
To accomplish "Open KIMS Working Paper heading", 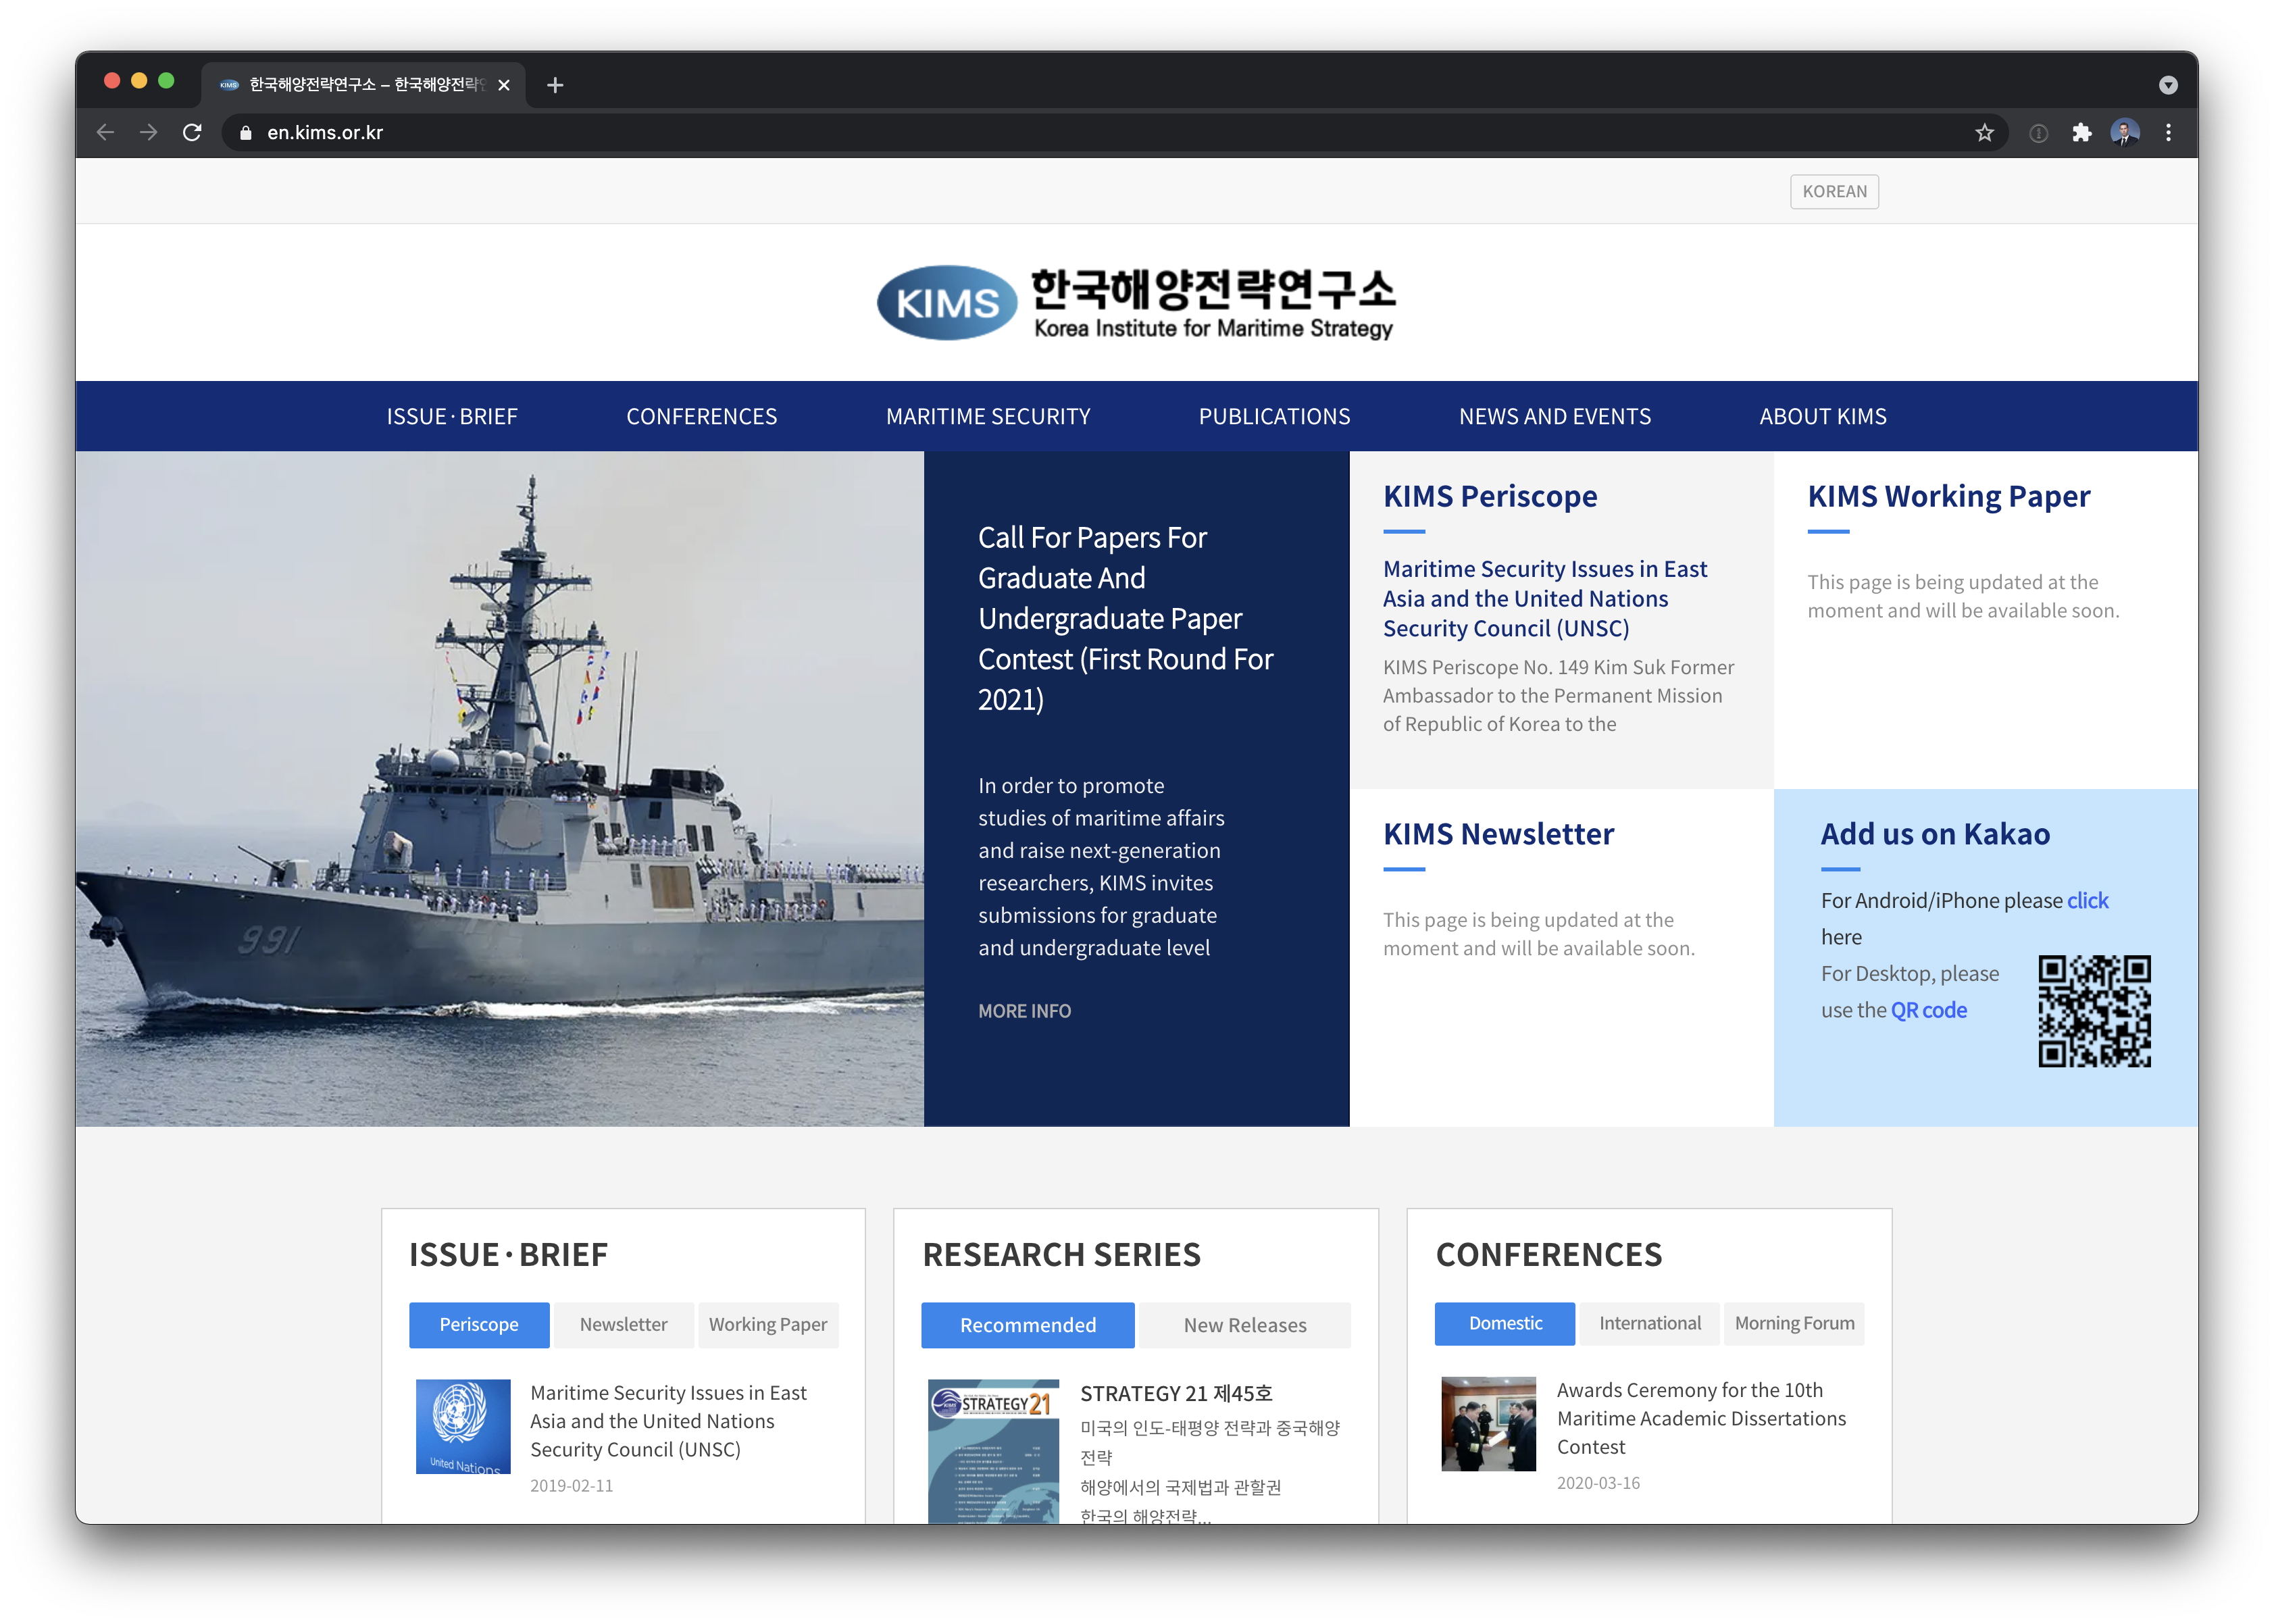I will click(1949, 497).
